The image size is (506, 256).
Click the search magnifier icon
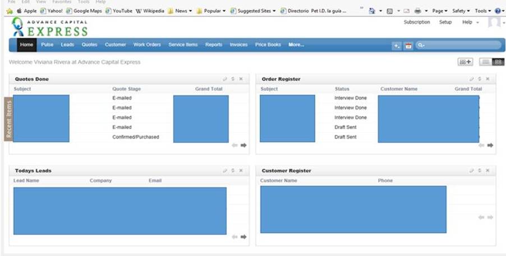click(x=421, y=45)
